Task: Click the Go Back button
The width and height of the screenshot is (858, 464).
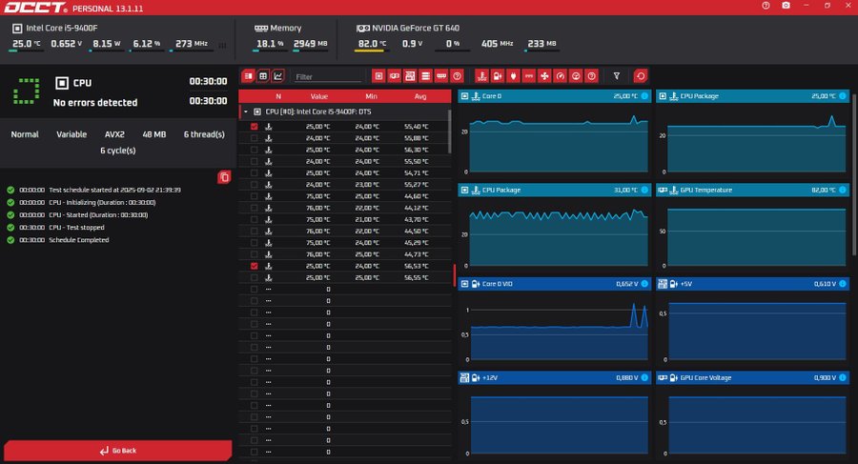Action: (x=117, y=451)
